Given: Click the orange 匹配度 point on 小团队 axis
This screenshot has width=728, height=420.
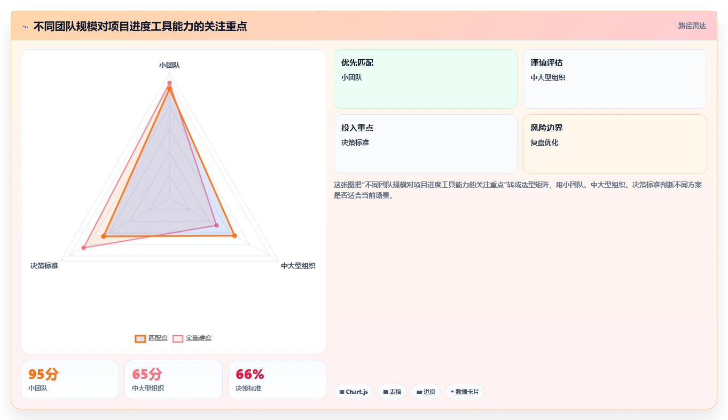Looking at the screenshot, I should pyautogui.click(x=169, y=89).
